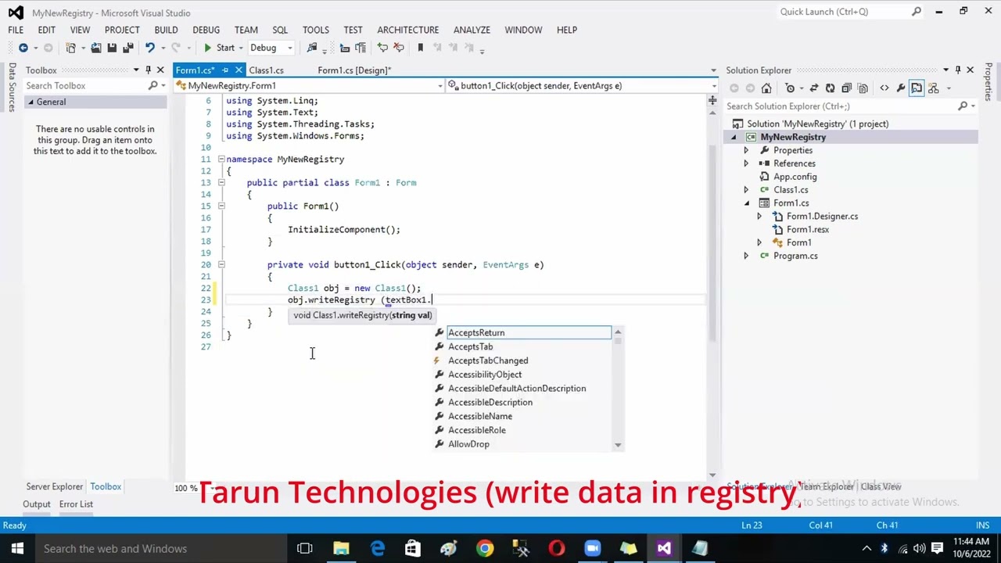
Task: Expand the Program.cs node in Solution Explorer
Action: [746, 256]
